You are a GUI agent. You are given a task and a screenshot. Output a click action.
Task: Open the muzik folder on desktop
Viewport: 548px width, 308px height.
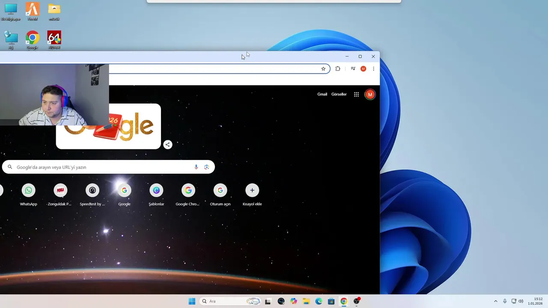point(54,12)
